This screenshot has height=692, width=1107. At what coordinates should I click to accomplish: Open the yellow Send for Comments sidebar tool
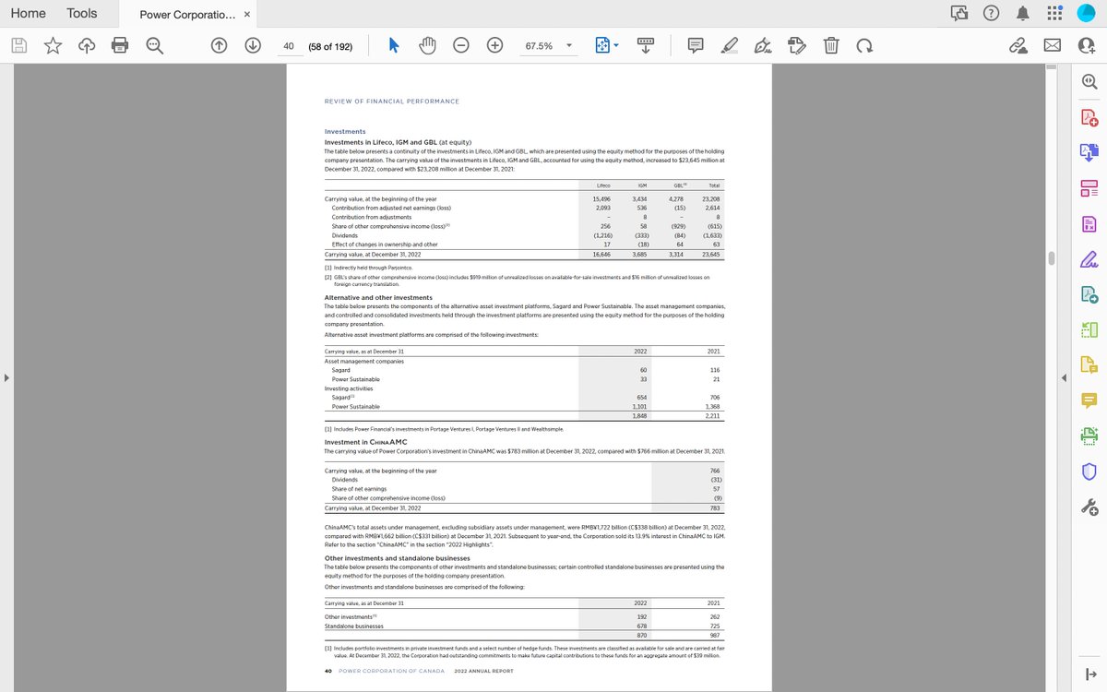(x=1089, y=364)
